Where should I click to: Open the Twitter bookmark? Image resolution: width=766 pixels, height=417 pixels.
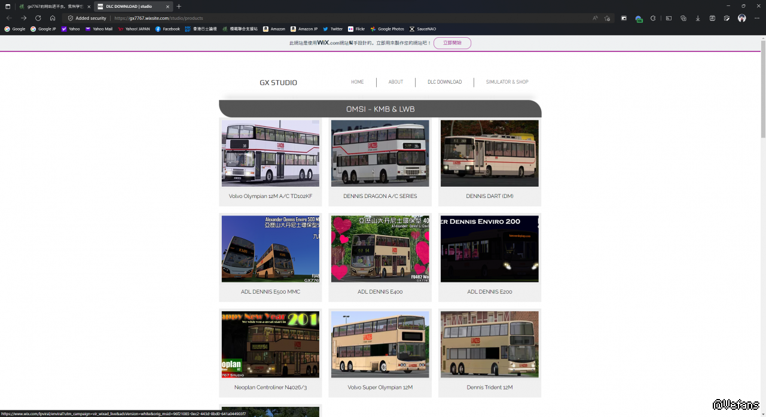pos(333,29)
